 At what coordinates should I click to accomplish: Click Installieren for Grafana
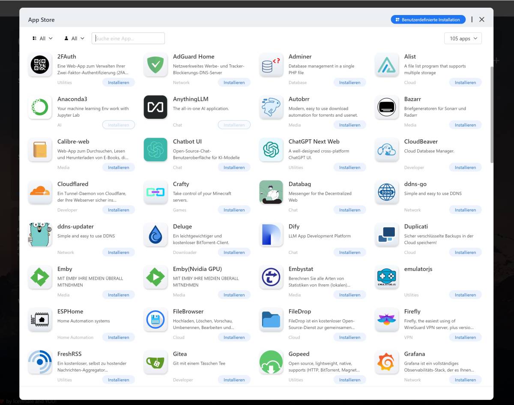466,380
